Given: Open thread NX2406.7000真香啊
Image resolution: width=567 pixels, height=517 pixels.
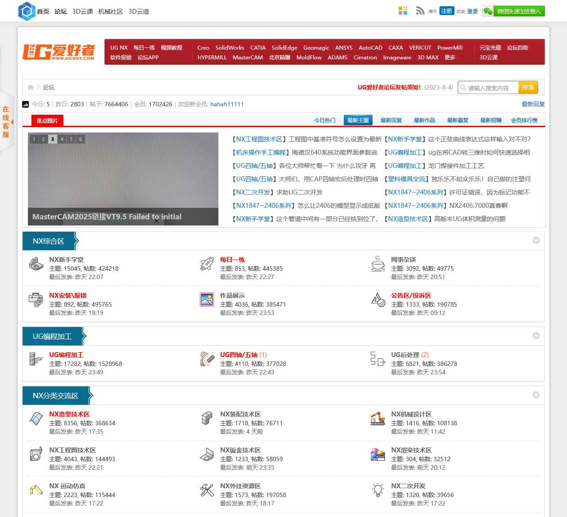Looking at the screenshot, I should click(478, 206).
